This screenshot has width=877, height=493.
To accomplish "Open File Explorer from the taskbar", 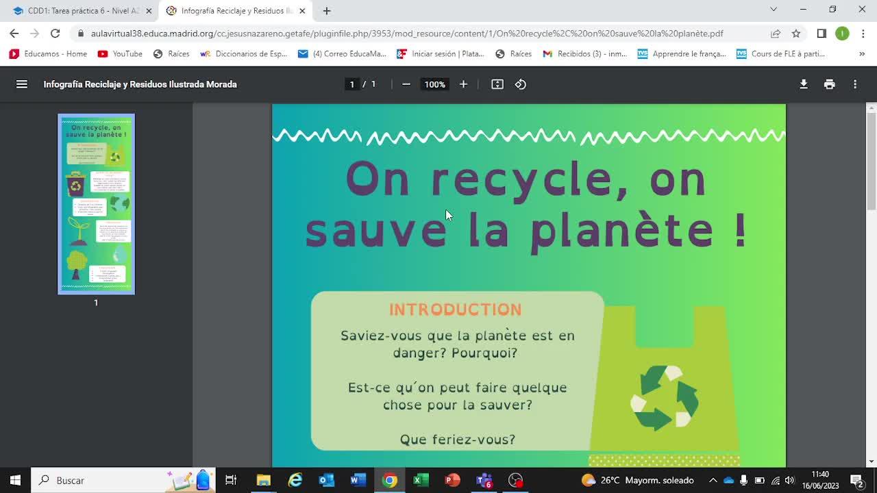I will tap(263, 480).
